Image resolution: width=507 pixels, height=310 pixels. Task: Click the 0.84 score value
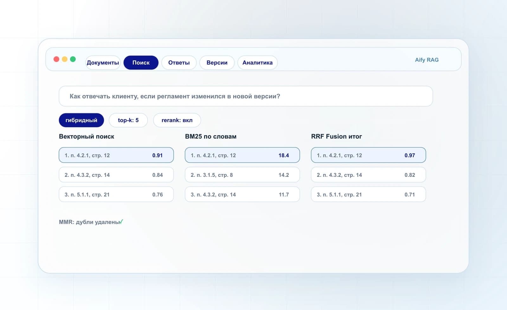157,175
